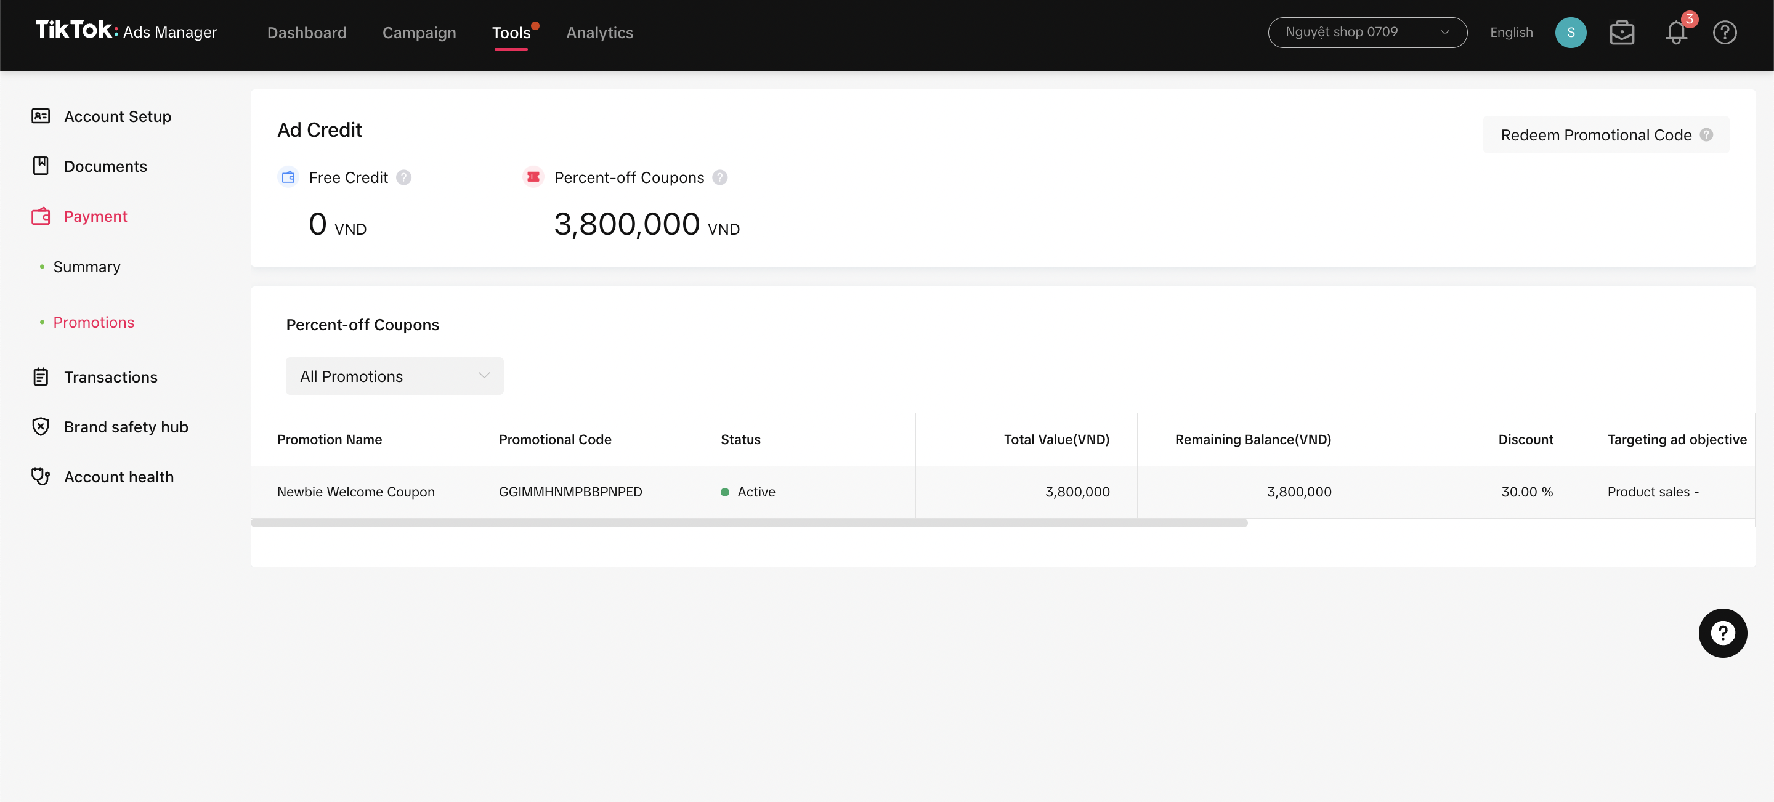Click the S user avatar
This screenshot has height=802, width=1774.
click(x=1570, y=33)
